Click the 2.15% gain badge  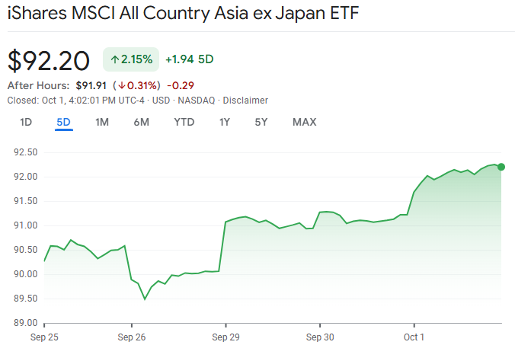click(x=130, y=59)
